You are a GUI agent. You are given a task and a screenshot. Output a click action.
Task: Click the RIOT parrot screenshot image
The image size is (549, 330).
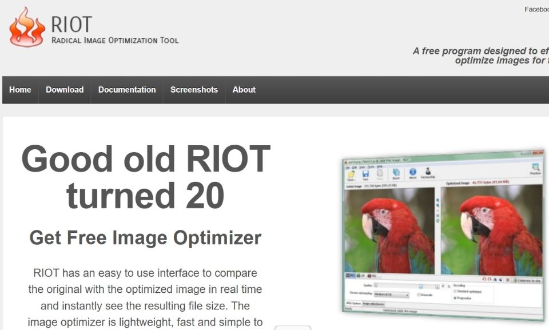pyautogui.click(x=444, y=234)
